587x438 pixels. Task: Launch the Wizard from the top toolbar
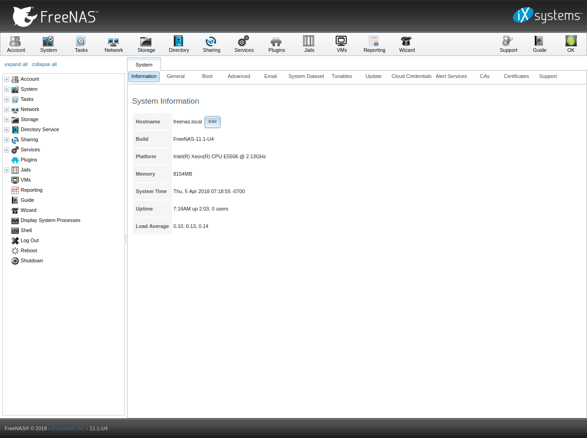pyautogui.click(x=406, y=44)
